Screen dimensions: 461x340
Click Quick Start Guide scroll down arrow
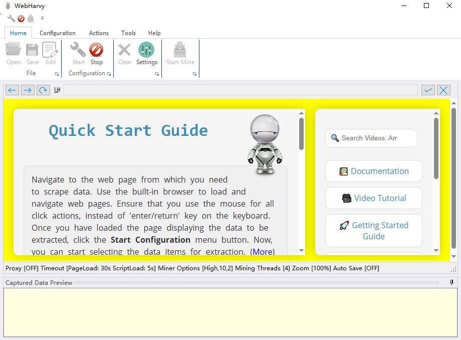[x=301, y=250]
